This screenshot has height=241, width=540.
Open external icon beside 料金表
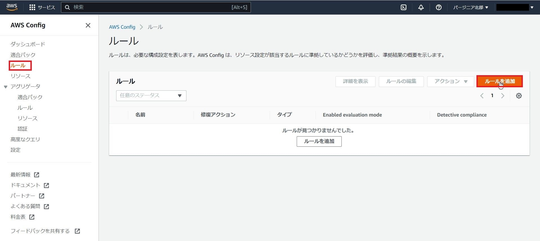tap(32, 217)
